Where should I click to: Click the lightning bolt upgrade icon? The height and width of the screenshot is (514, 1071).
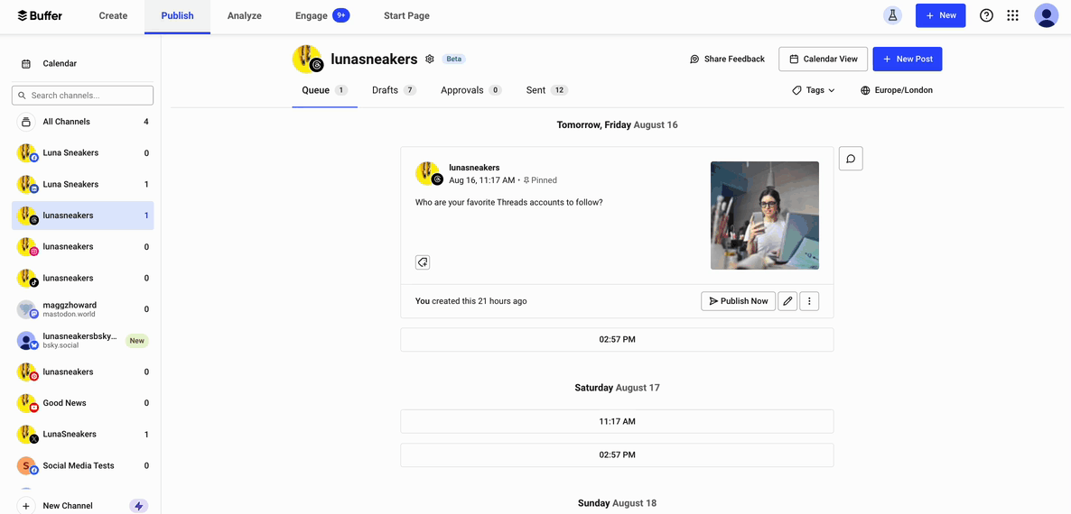click(x=139, y=506)
